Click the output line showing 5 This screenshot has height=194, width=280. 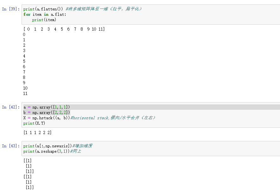click(24, 62)
